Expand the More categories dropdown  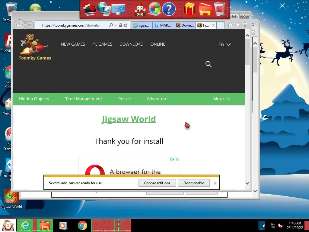(222, 99)
